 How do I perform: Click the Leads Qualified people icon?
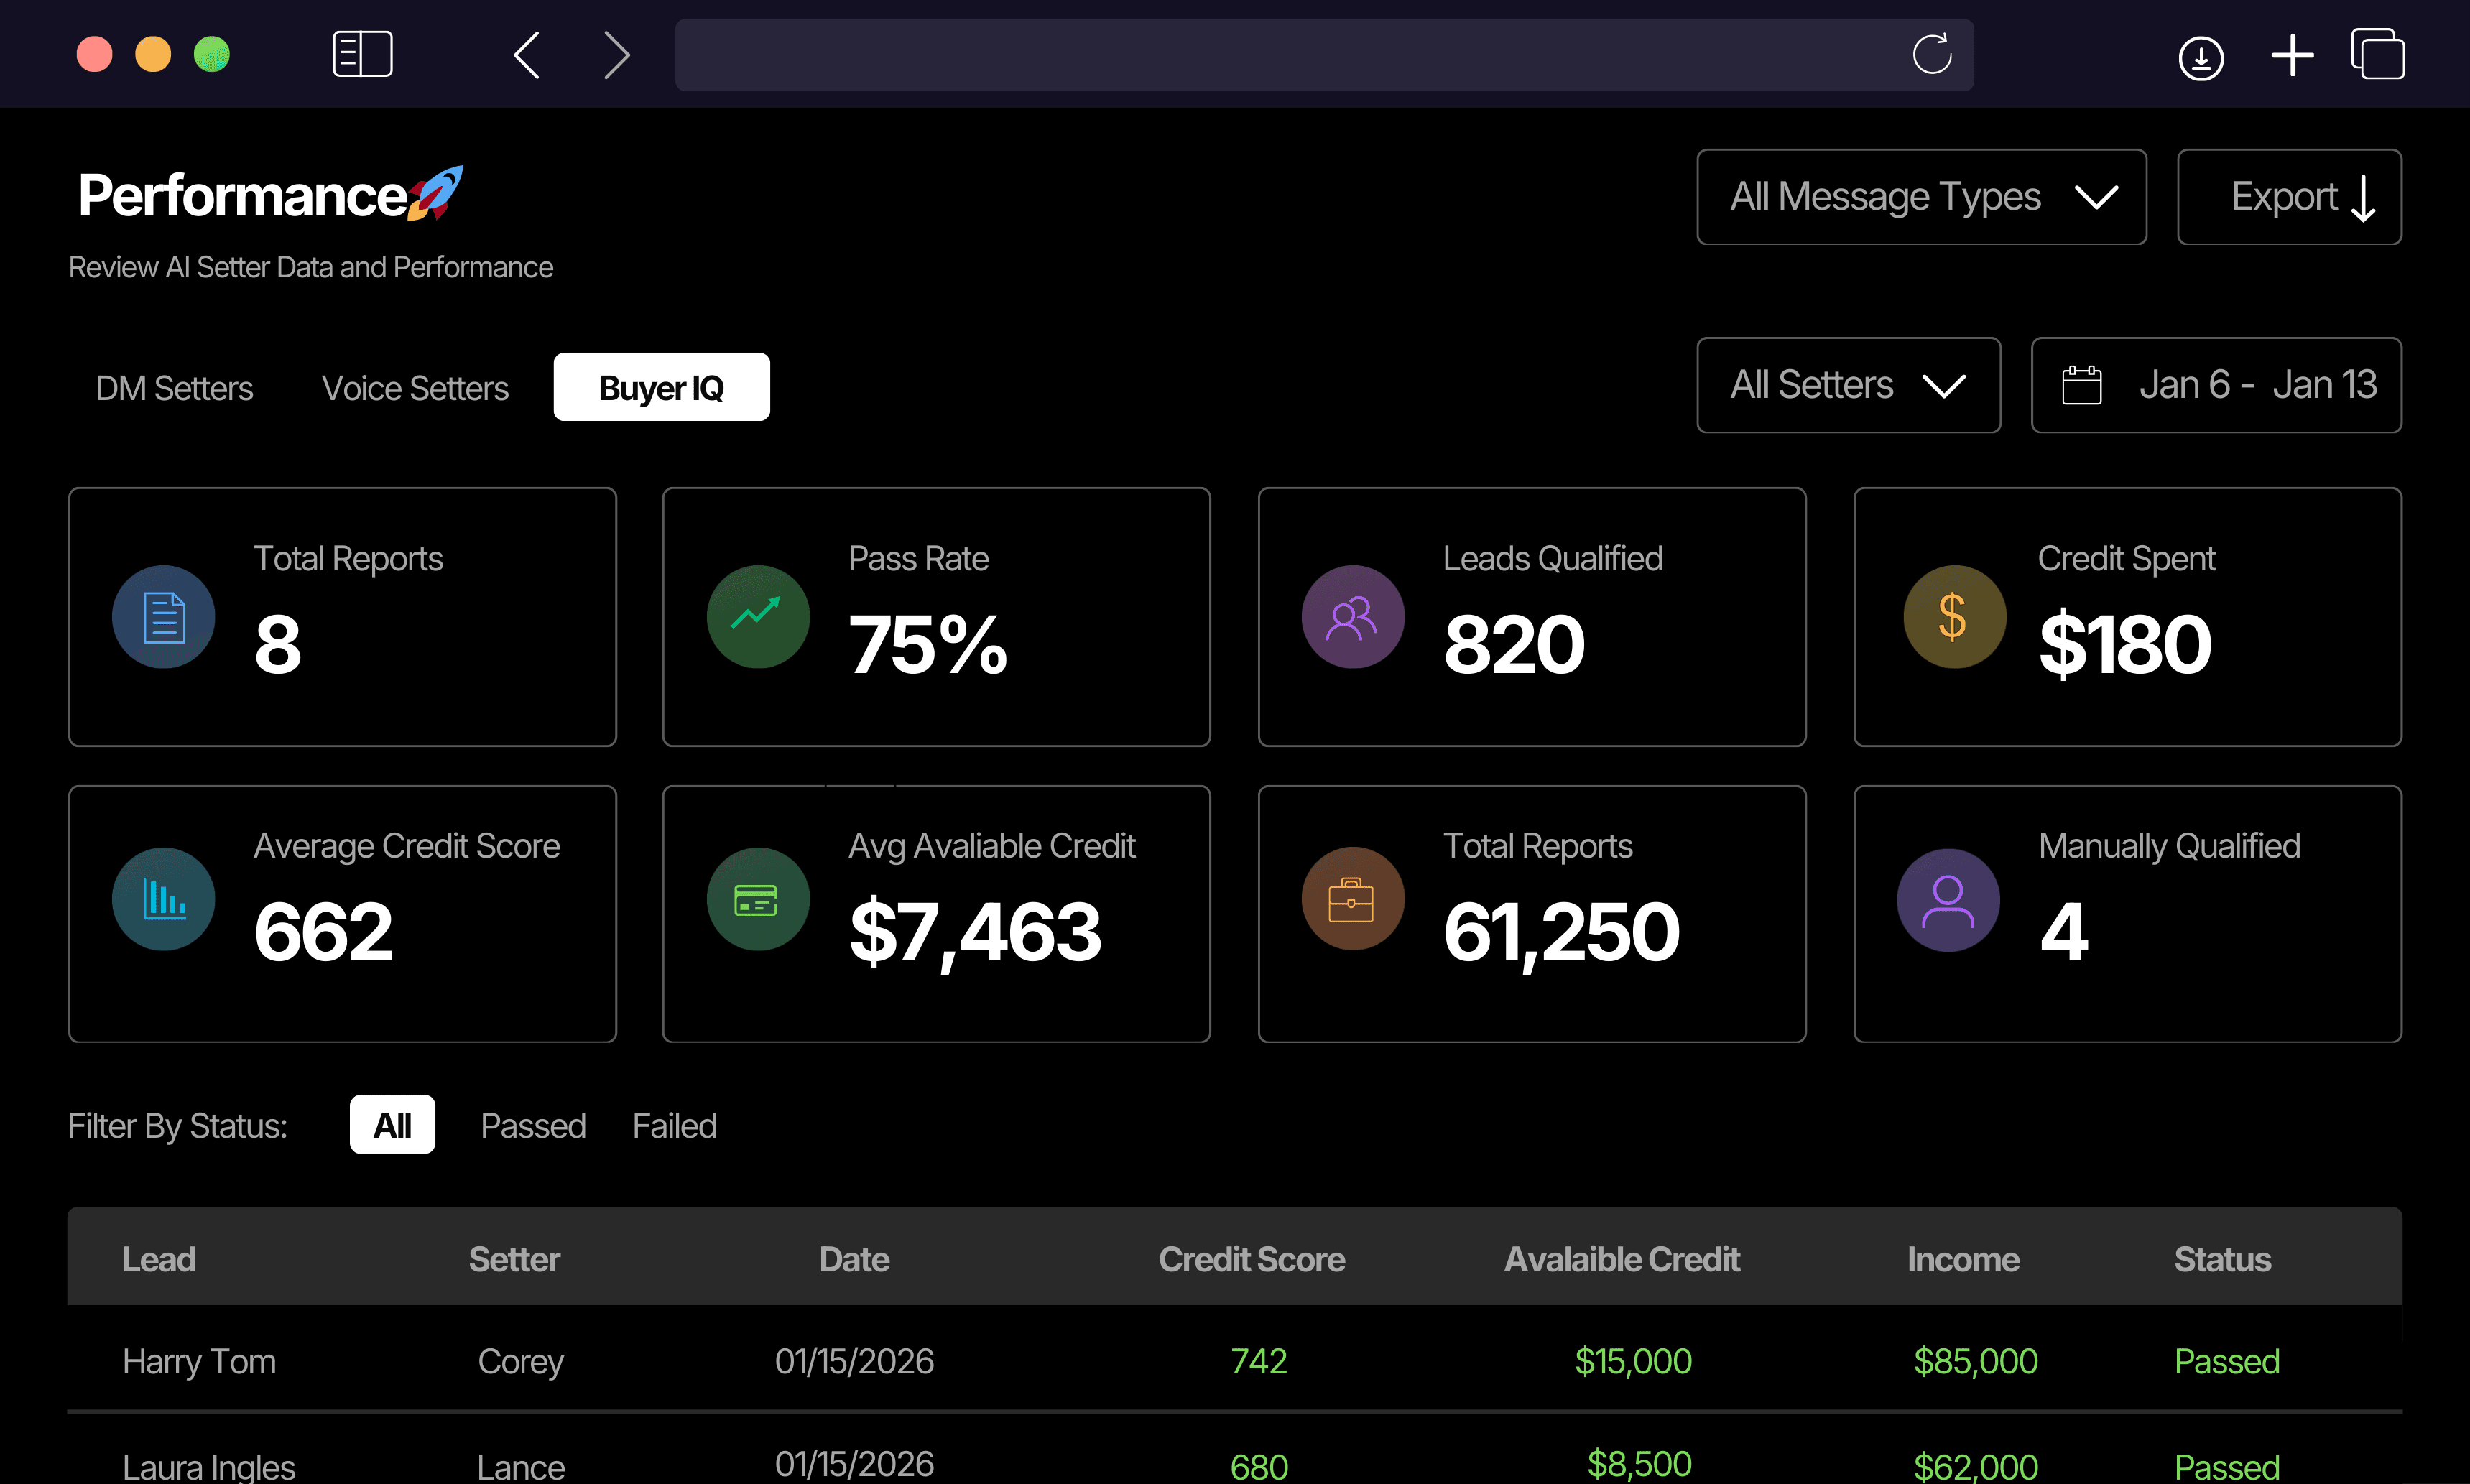[x=1352, y=617]
